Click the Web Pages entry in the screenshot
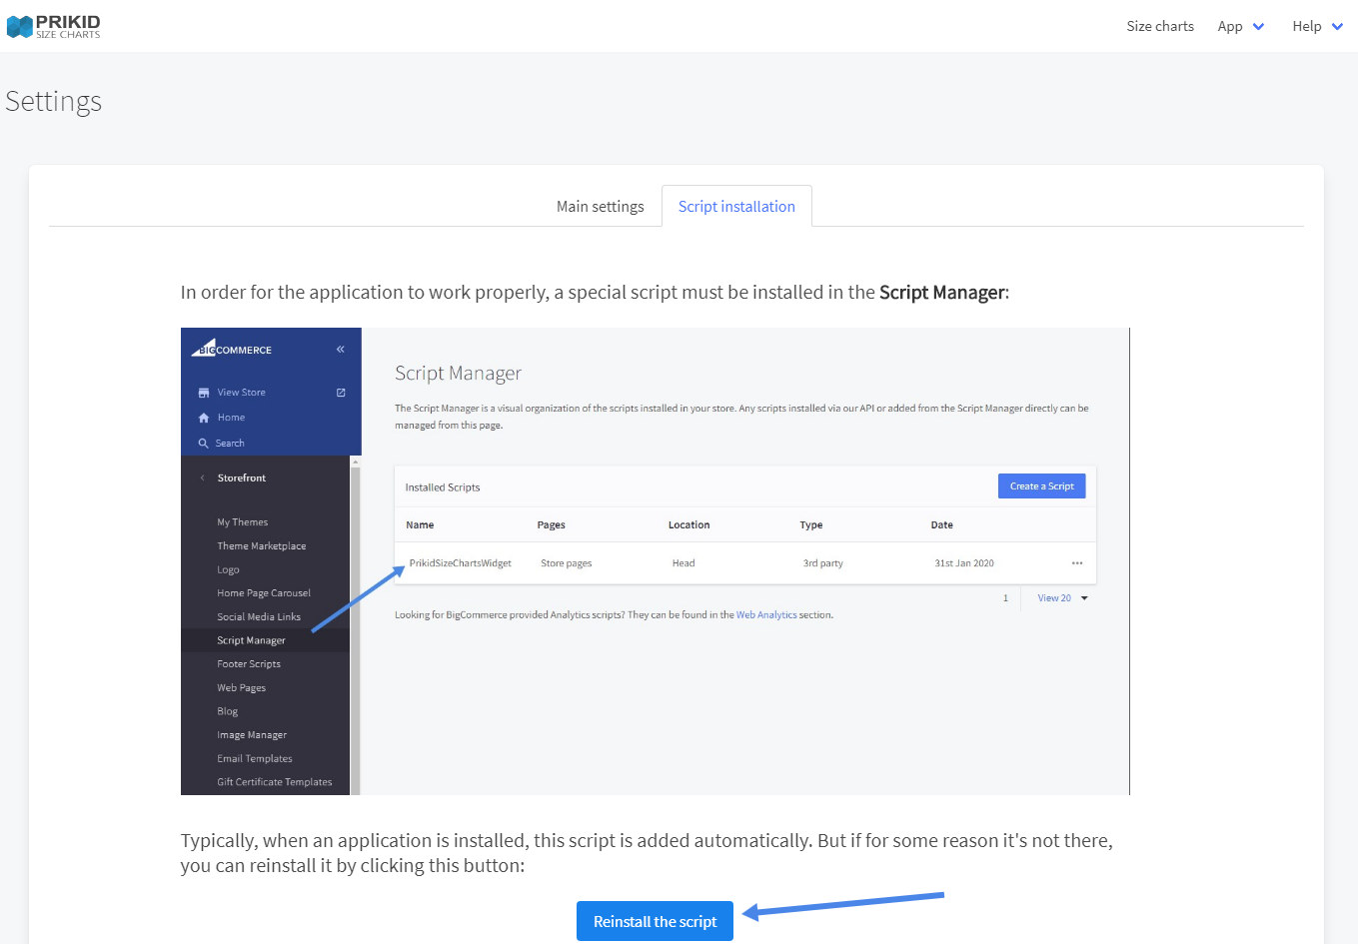This screenshot has height=944, width=1358. (x=242, y=688)
